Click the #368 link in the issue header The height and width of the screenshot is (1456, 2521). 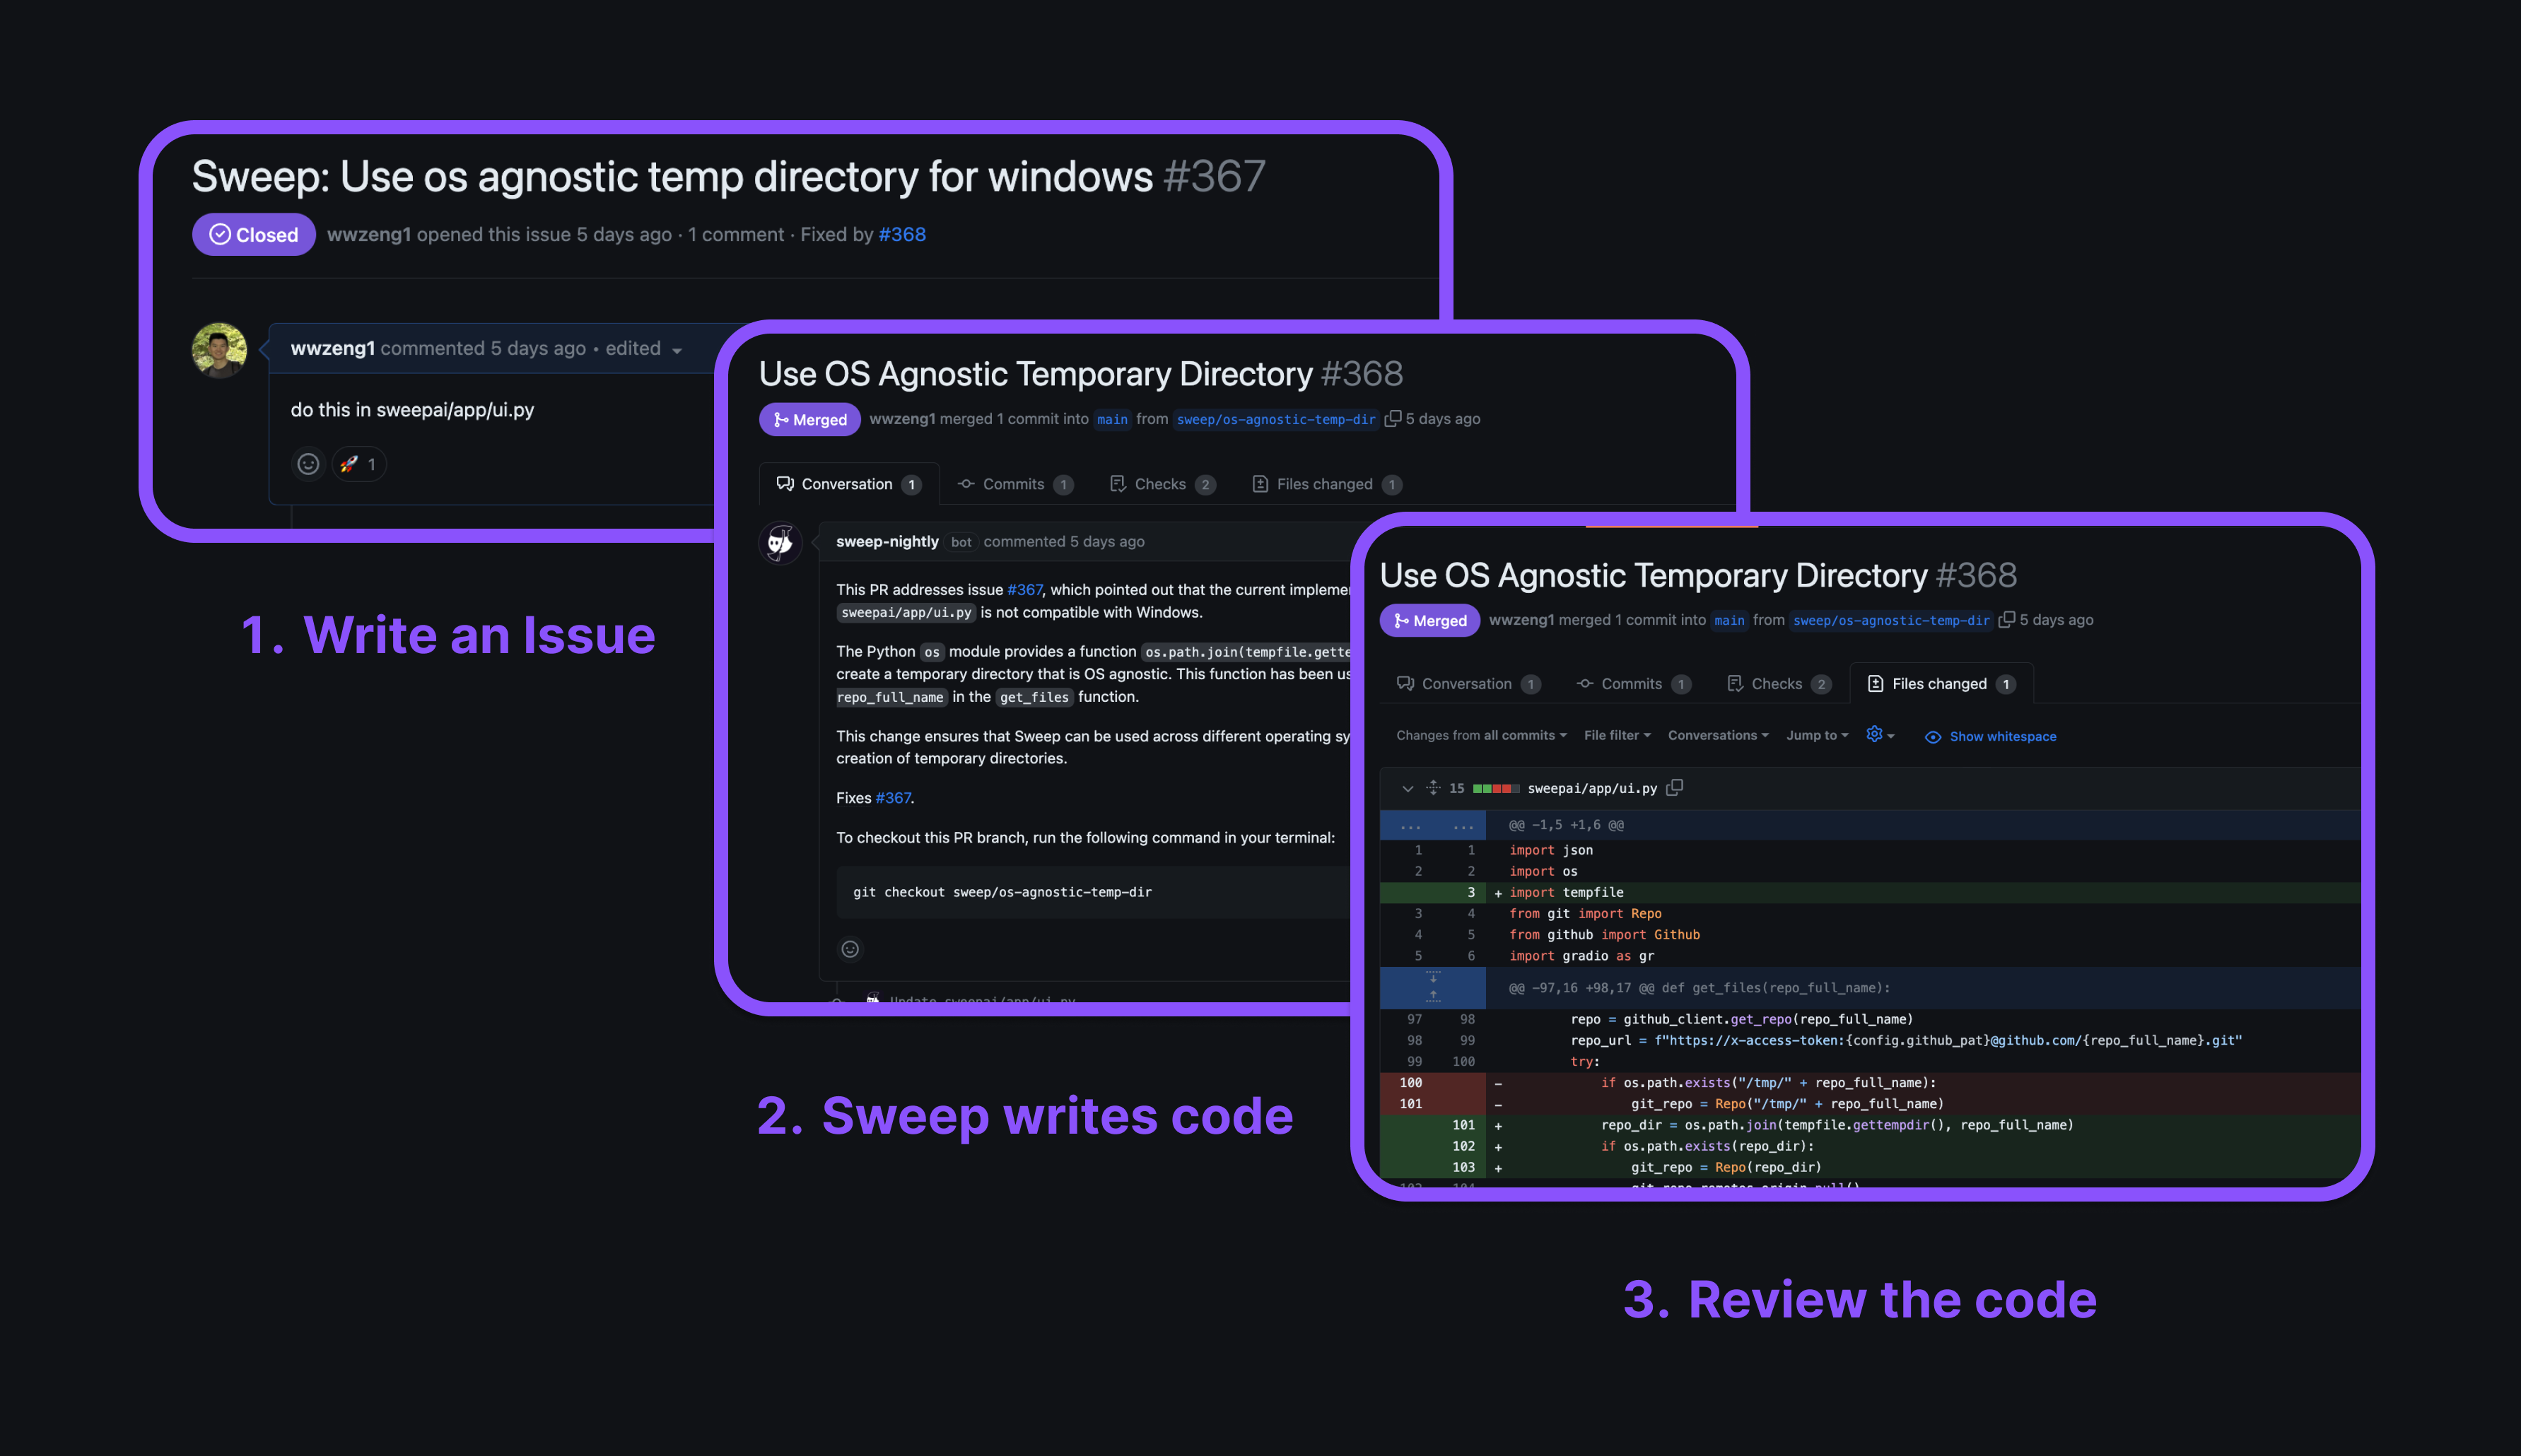coord(901,234)
